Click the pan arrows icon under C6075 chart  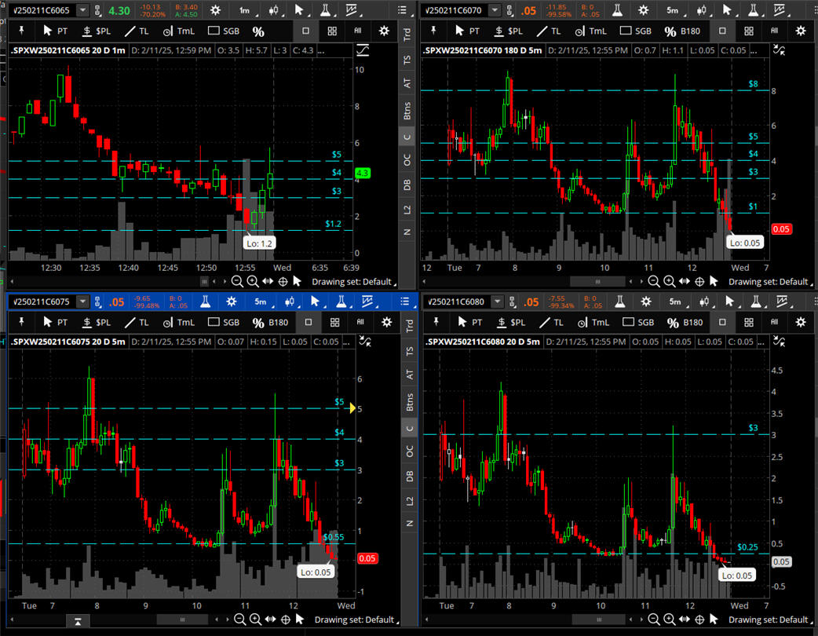270,620
